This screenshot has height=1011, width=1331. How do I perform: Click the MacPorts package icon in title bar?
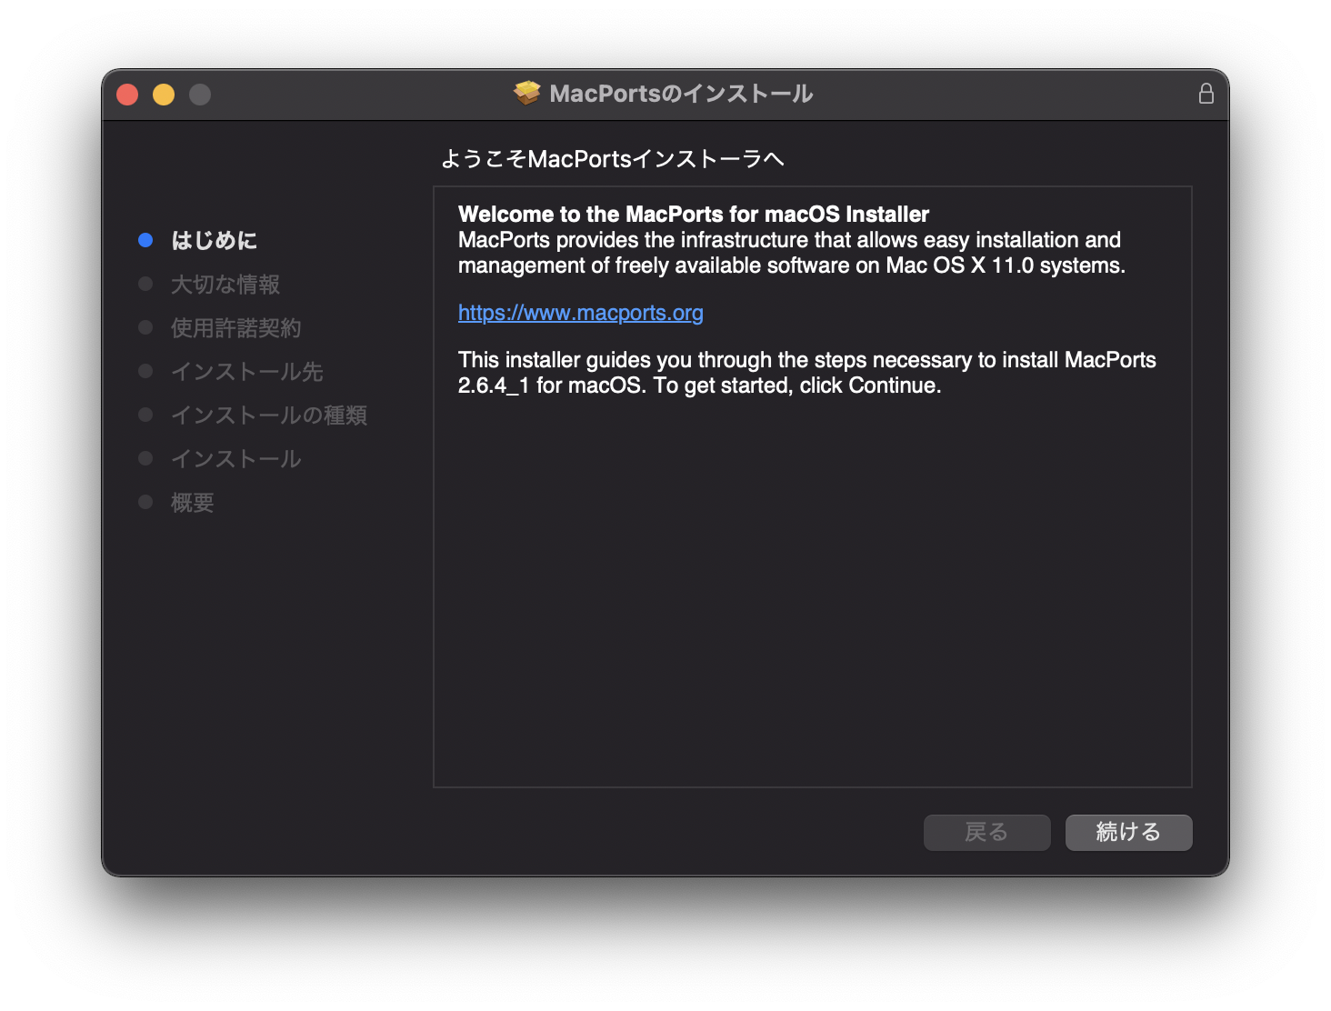coord(526,94)
